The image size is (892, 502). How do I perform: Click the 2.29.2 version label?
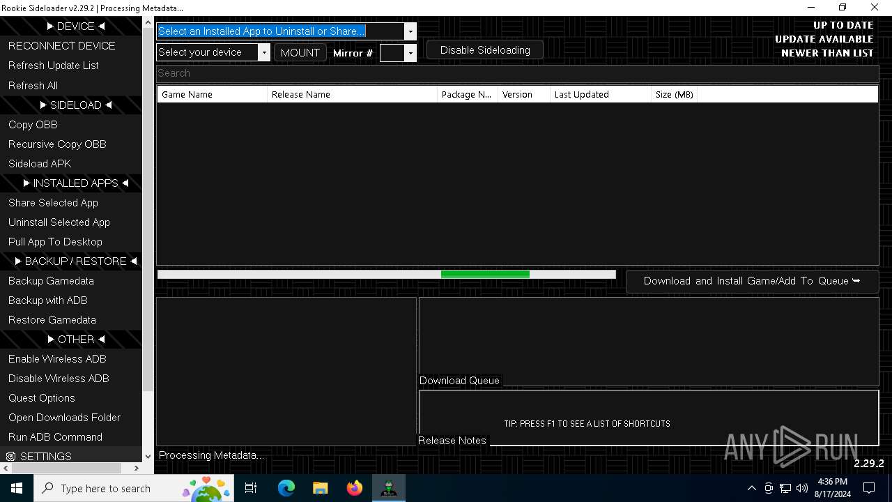869,464
